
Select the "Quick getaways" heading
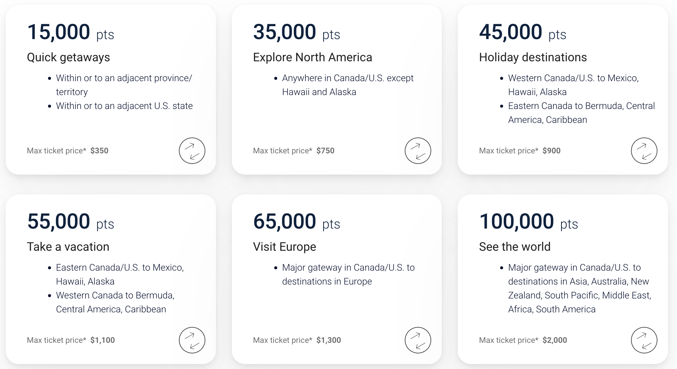(x=68, y=57)
